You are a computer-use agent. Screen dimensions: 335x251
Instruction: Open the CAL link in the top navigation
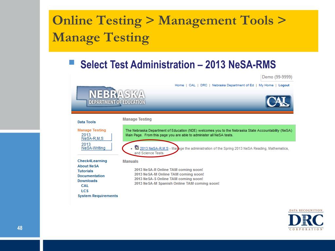tap(192, 85)
